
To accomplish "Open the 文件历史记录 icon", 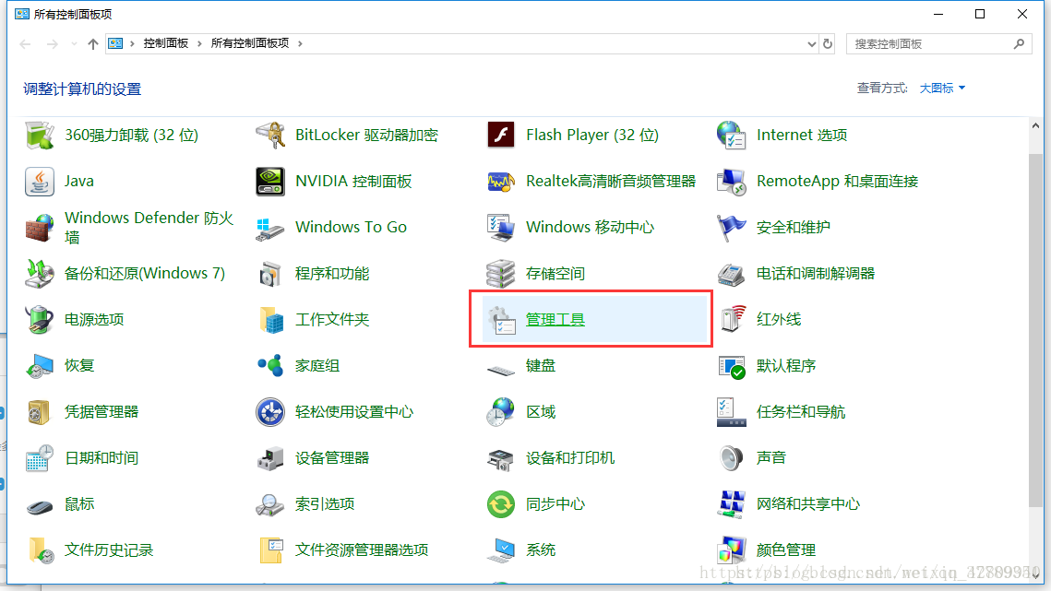I will [x=40, y=550].
